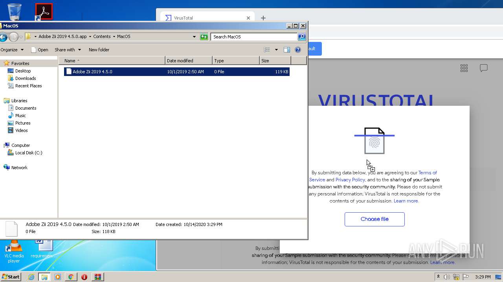The image size is (503, 282).
Task: Select Libraries in the navigation pane
Action: 19,101
